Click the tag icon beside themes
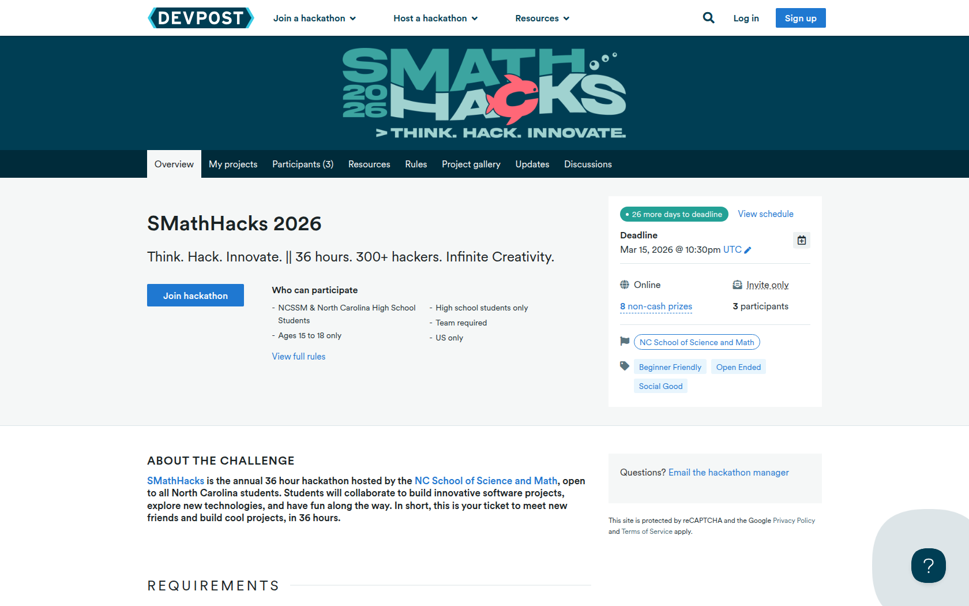 click(625, 366)
